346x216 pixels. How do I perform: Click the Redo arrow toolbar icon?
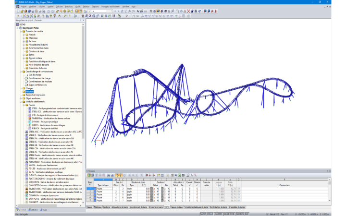pos(52,11)
